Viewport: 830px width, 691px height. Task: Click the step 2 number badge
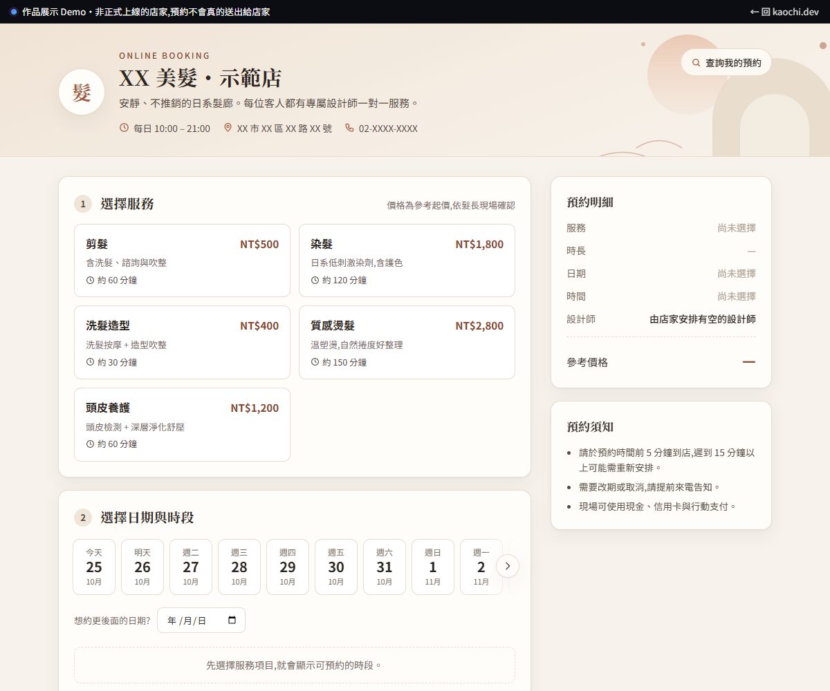(83, 518)
